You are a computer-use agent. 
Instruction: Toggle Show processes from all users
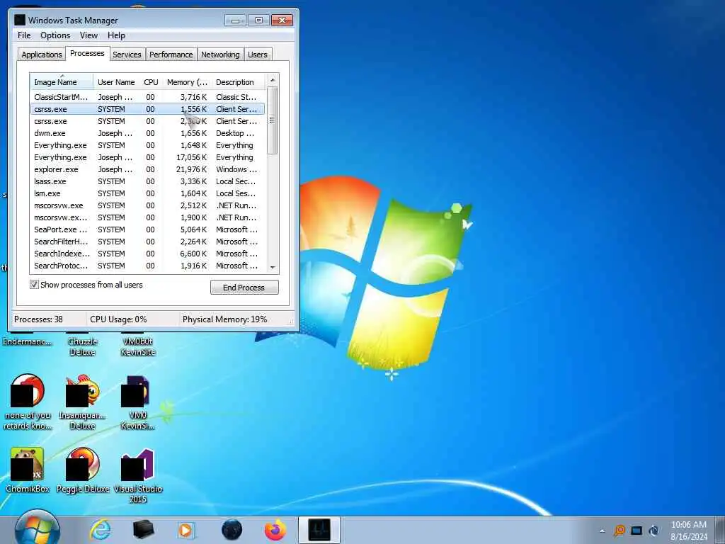[34, 285]
